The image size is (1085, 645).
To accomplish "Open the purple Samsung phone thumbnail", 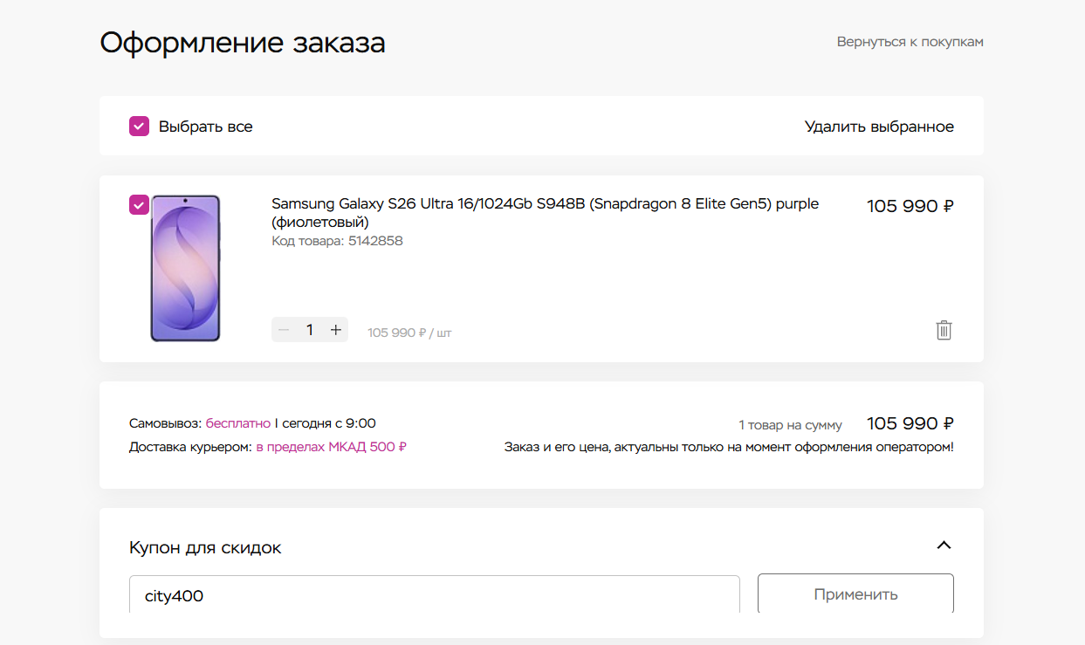I will pyautogui.click(x=185, y=268).
